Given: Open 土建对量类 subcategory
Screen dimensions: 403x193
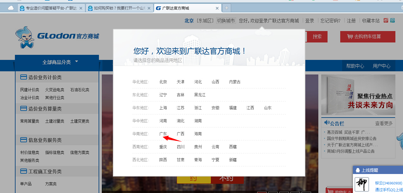Looking at the screenshot, I should point(55,121).
